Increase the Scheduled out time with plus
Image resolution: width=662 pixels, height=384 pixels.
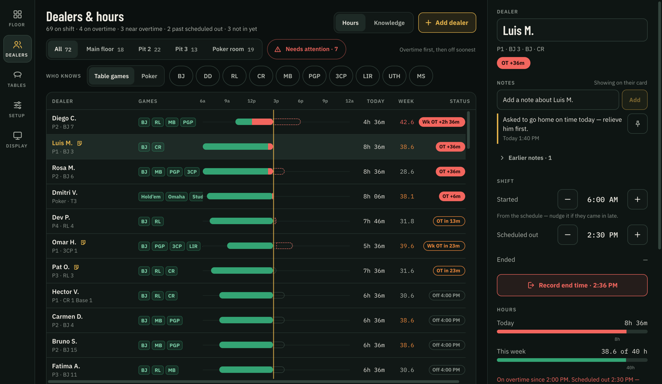tap(637, 235)
